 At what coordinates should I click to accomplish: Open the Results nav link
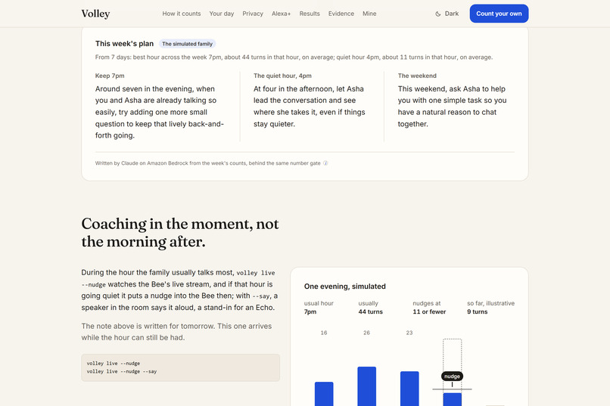click(310, 14)
